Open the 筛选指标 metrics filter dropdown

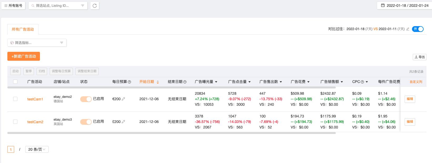coord(37,43)
